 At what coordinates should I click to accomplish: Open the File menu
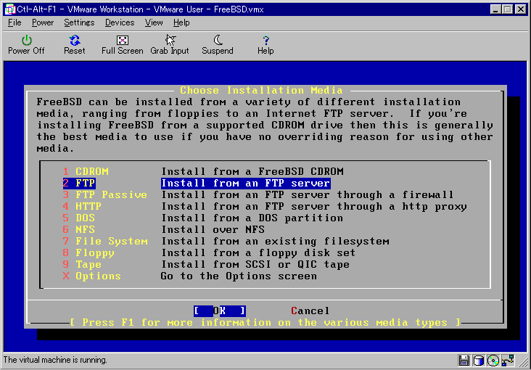[x=15, y=22]
